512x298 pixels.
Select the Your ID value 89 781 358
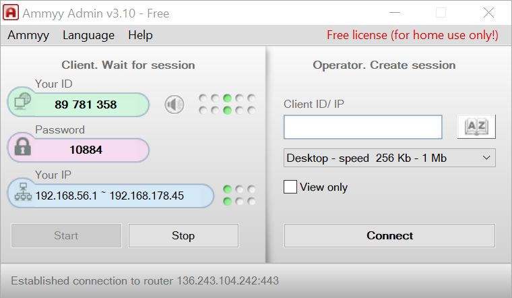point(86,105)
